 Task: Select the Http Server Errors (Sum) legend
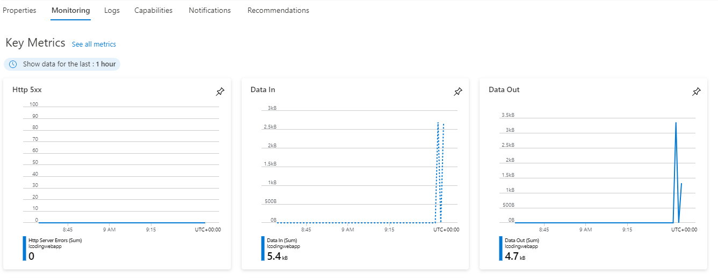55,241
